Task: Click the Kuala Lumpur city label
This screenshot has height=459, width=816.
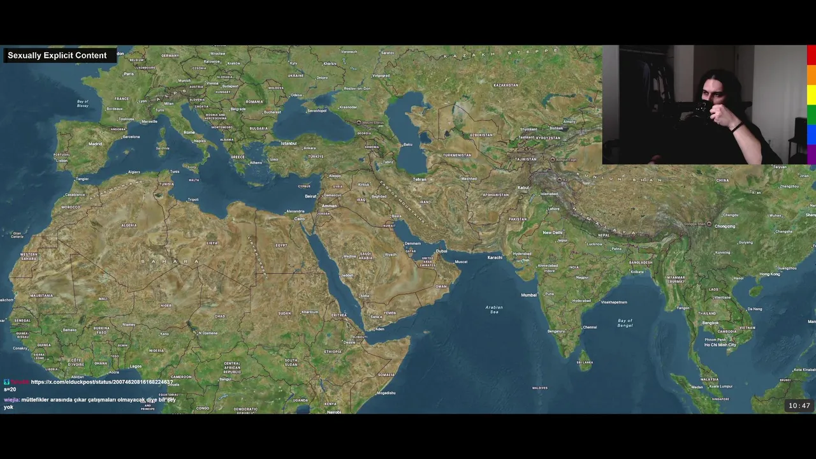Action: click(x=721, y=386)
